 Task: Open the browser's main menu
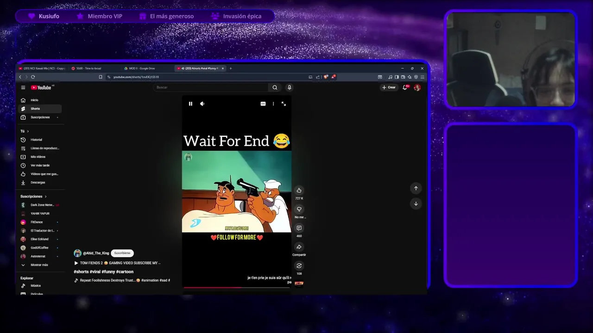pyautogui.click(x=422, y=77)
